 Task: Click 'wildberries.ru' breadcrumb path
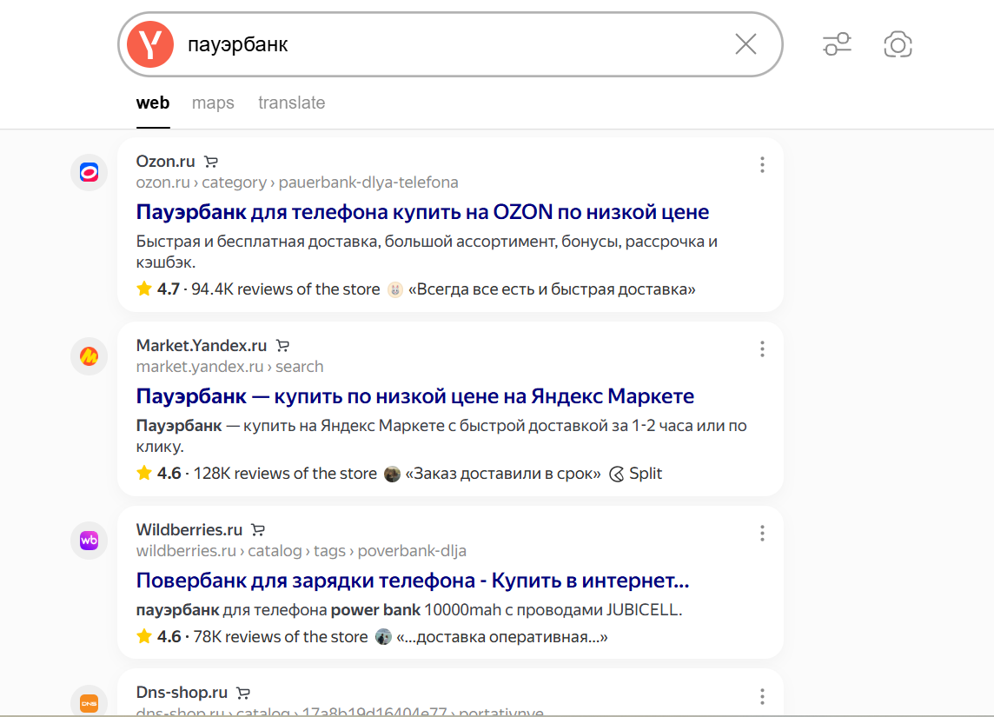[x=186, y=551]
